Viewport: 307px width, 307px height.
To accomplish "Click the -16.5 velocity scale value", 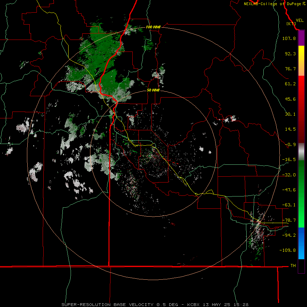I will (289, 160).
